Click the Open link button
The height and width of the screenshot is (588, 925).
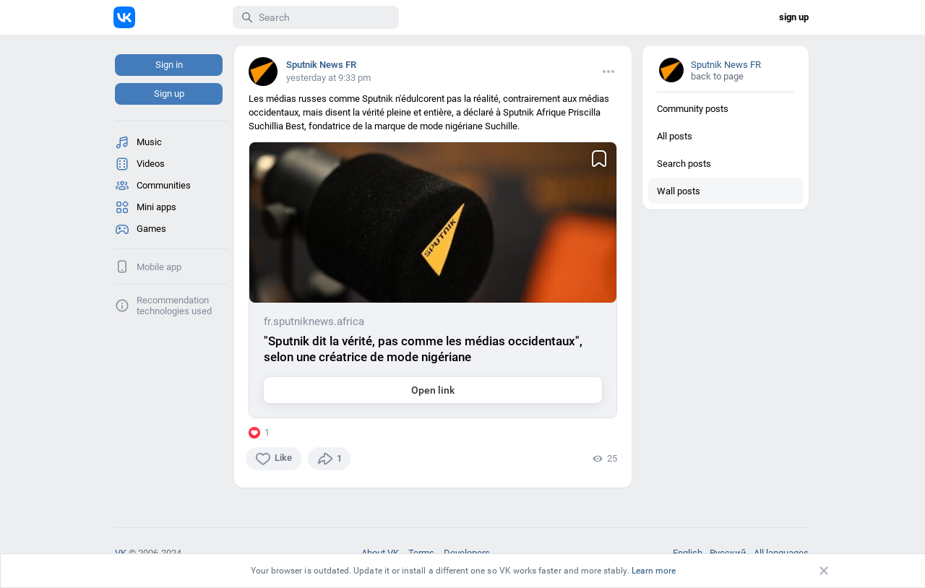point(433,390)
